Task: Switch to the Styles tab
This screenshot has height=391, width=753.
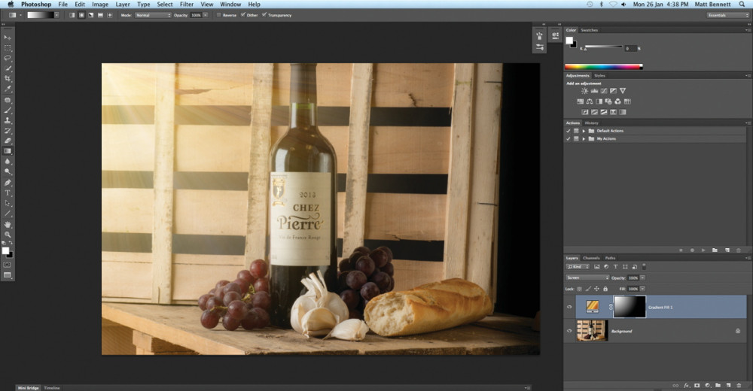Action: pyautogui.click(x=600, y=76)
